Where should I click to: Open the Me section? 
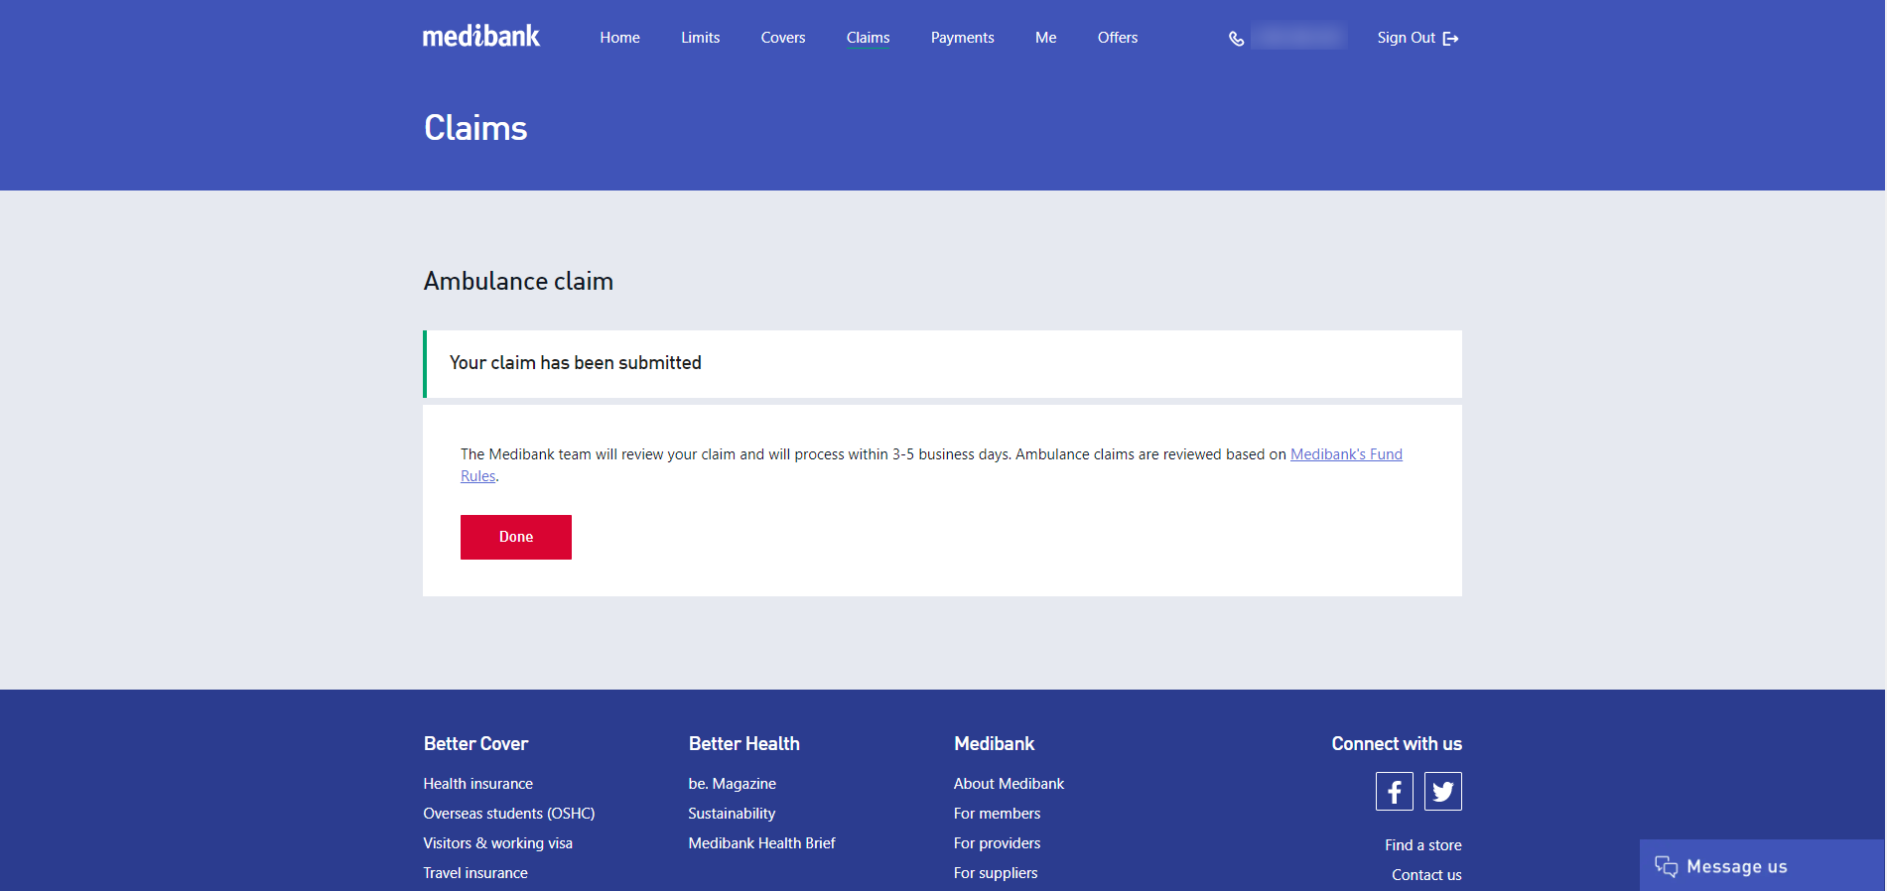(x=1045, y=38)
